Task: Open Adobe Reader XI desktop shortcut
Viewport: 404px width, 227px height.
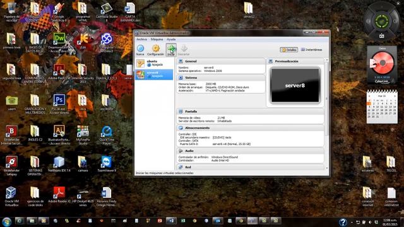Action: coord(59,195)
